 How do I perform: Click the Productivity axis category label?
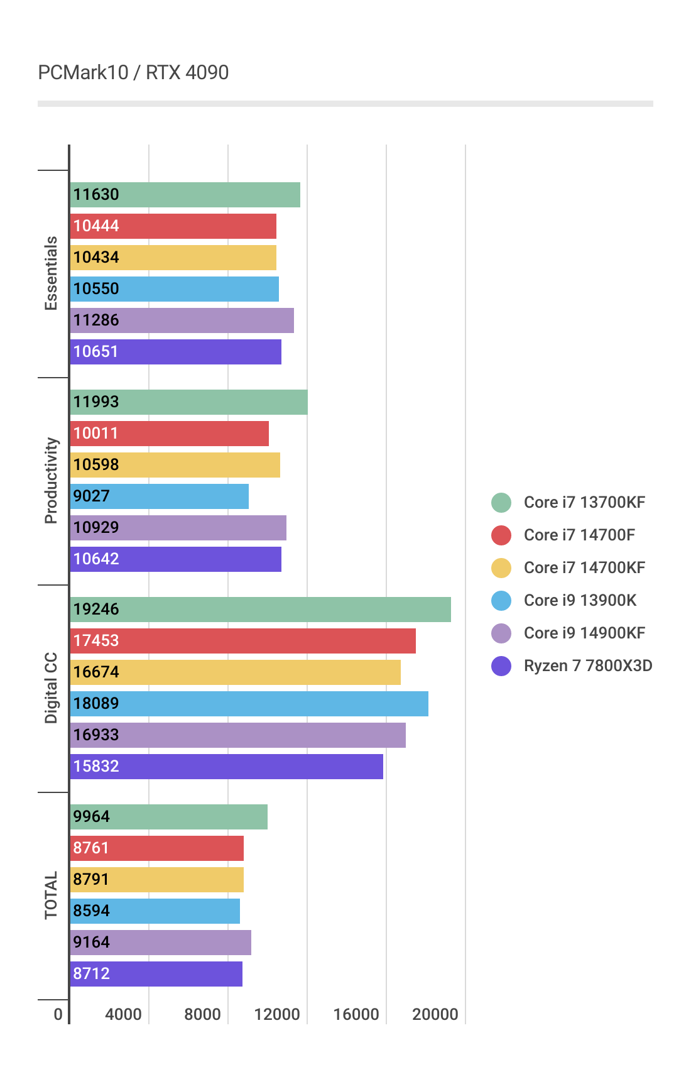point(51,481)
